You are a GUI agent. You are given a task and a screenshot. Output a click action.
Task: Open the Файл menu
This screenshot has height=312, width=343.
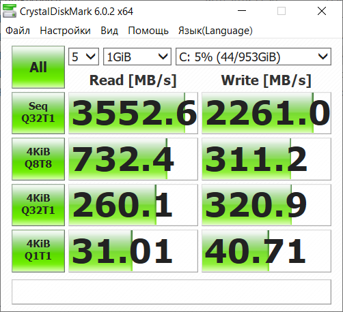[18, 31]
